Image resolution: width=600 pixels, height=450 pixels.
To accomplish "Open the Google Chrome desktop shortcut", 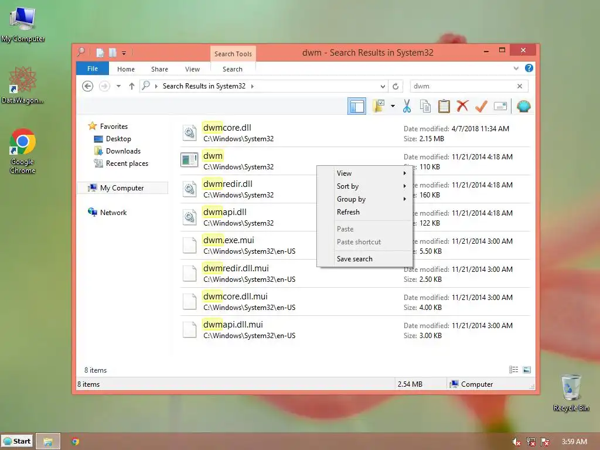I will pos(23,151).
